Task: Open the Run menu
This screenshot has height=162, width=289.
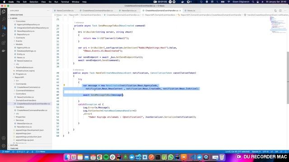Action: [x=56, y=2]
